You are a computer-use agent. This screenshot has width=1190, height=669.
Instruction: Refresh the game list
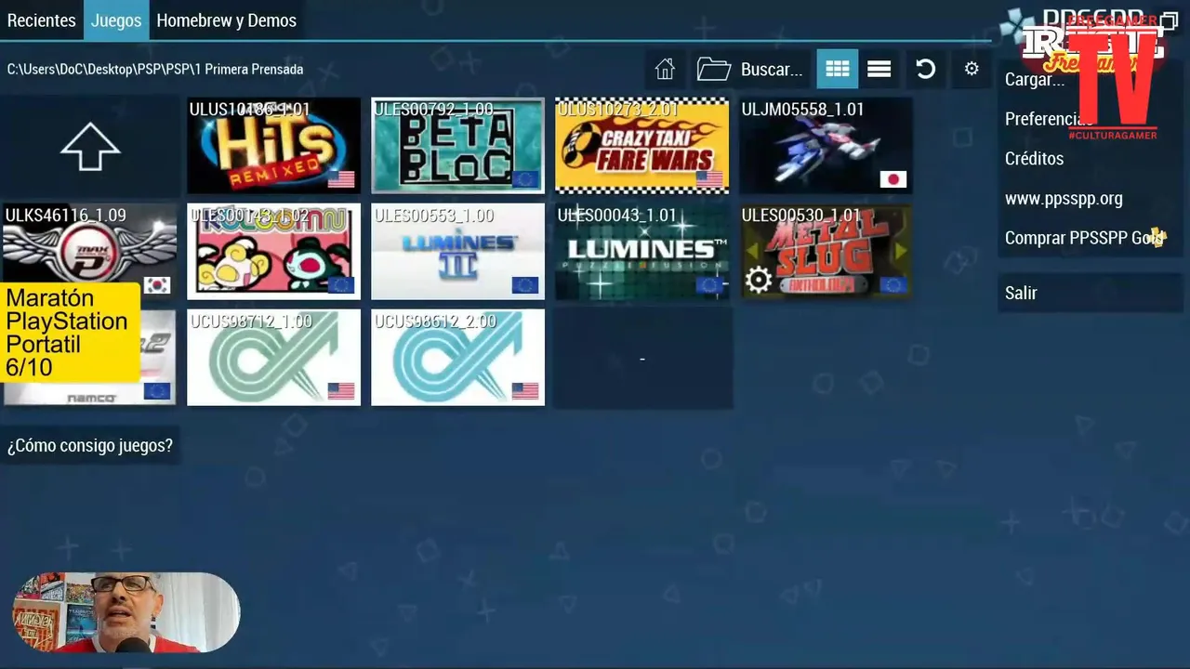pyautogui.click(x=925, y=69)
